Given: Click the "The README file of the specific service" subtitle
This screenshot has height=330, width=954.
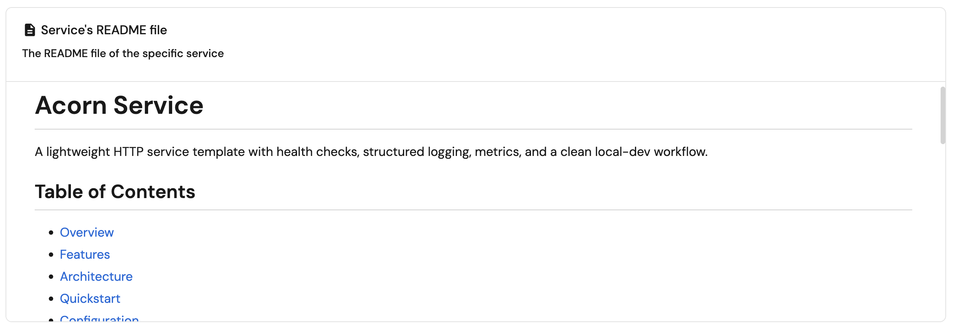Looking at the screenshot, I should (x=123, y=53).
